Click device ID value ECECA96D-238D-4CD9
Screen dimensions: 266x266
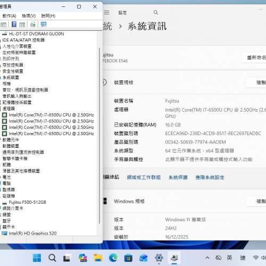click(213, 134)
